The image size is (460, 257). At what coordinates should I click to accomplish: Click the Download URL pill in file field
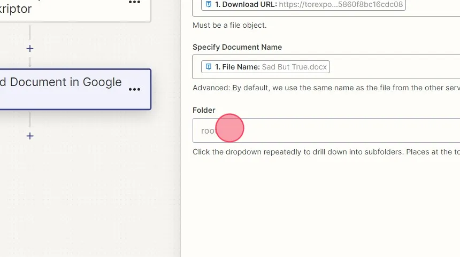[x=303, y=5]
